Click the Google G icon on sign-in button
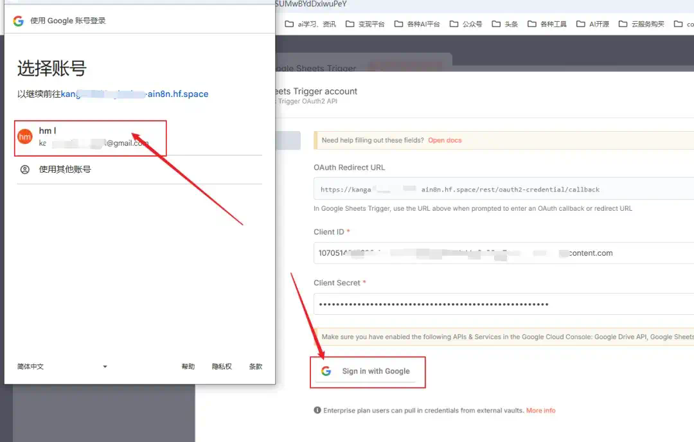694x442 pixels. pyautogui.click(x=326, y=371)
